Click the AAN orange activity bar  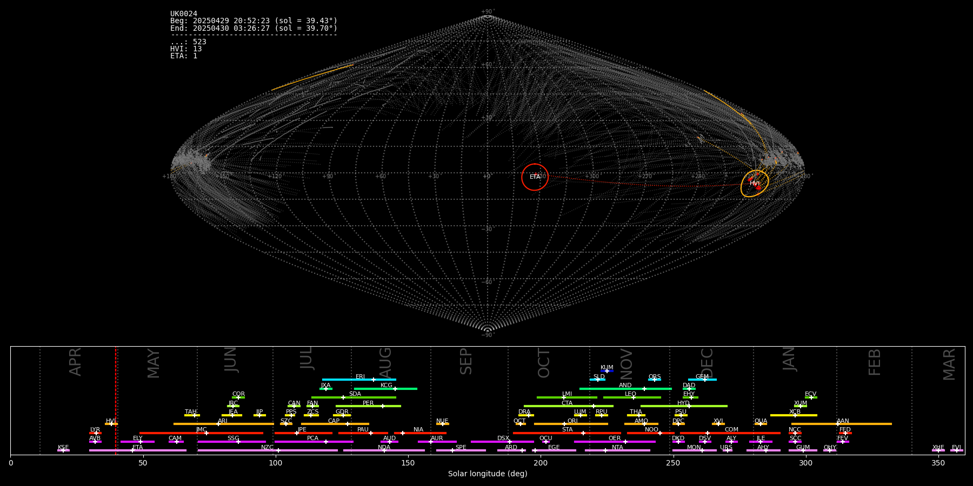[842, 424]
